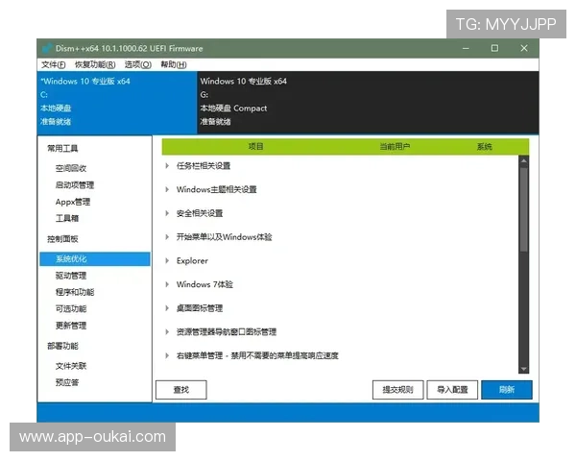Click the 提交规则 button
This screenshot has height=461, width=576.
point(397,390)
